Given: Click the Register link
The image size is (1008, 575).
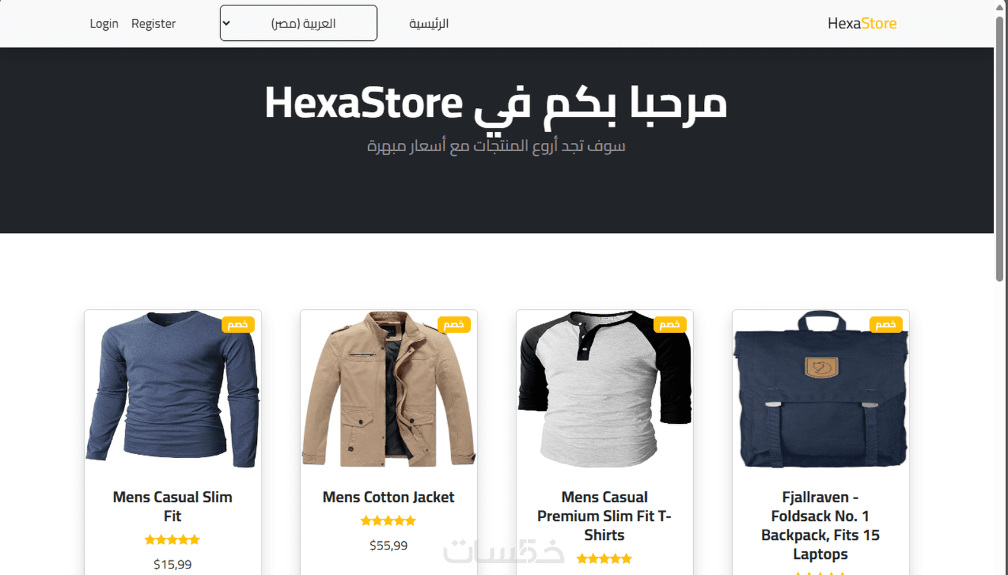Looking at the screenshot, I should (x=154, y=24).
